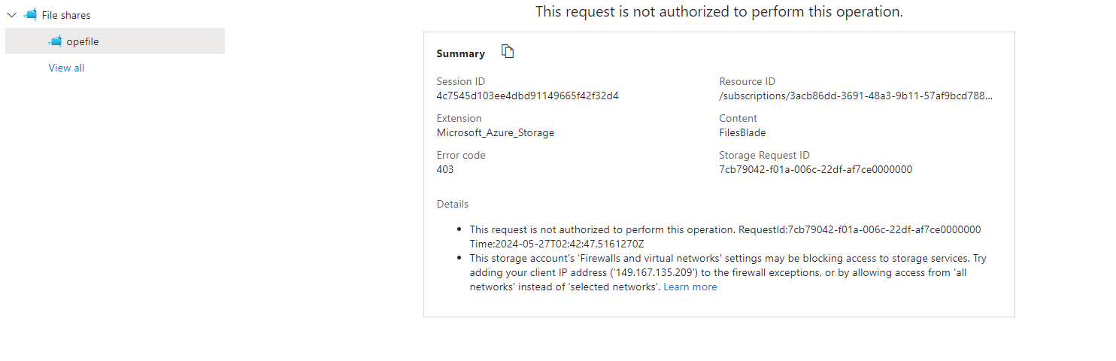
Task: Click the Session ID field label
Action: (x=460, y=81)
